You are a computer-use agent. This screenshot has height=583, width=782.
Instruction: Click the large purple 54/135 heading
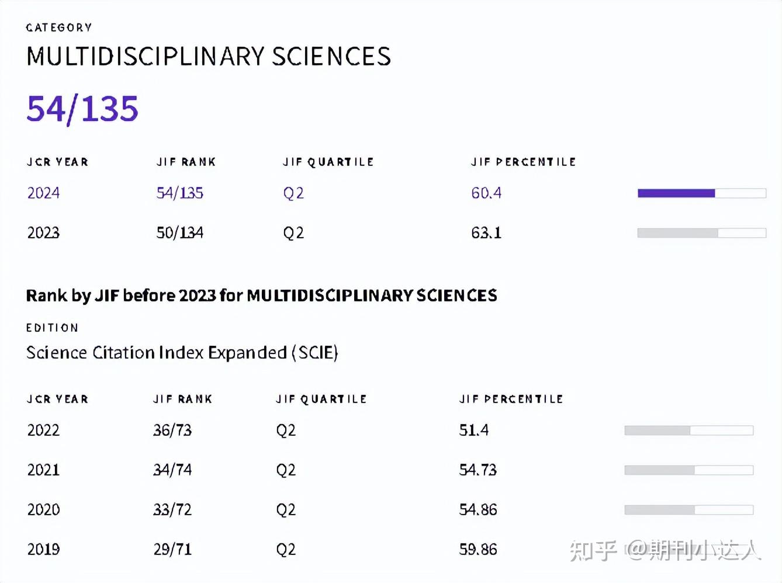82,109
